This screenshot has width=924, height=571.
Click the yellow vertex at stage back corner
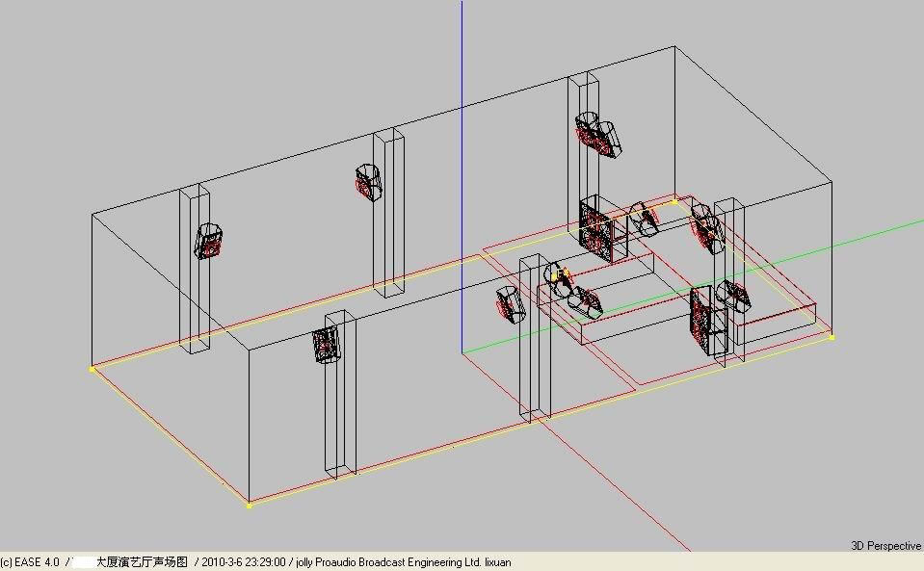point(674,200)
